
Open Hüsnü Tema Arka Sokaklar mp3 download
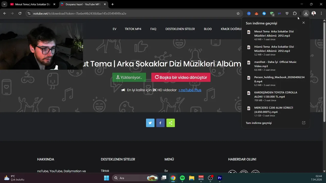click(x=276, y=50)
